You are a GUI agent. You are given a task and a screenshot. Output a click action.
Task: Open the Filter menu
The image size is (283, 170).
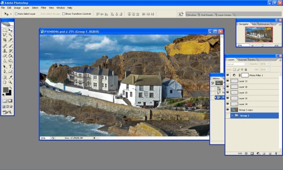point(43,8)
